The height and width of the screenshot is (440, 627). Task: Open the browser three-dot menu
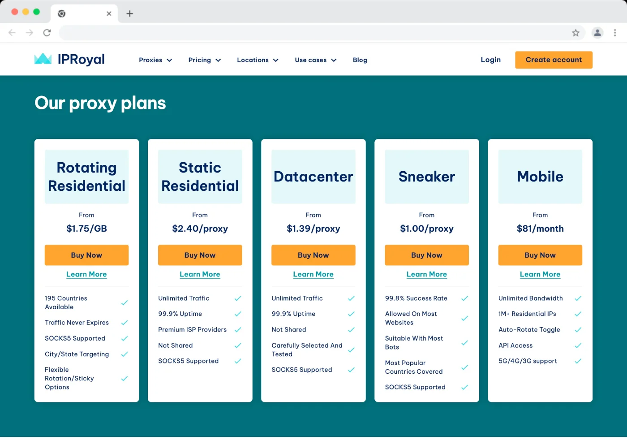click(615, 33)
